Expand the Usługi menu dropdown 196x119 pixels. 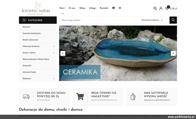tap(93, 8)
